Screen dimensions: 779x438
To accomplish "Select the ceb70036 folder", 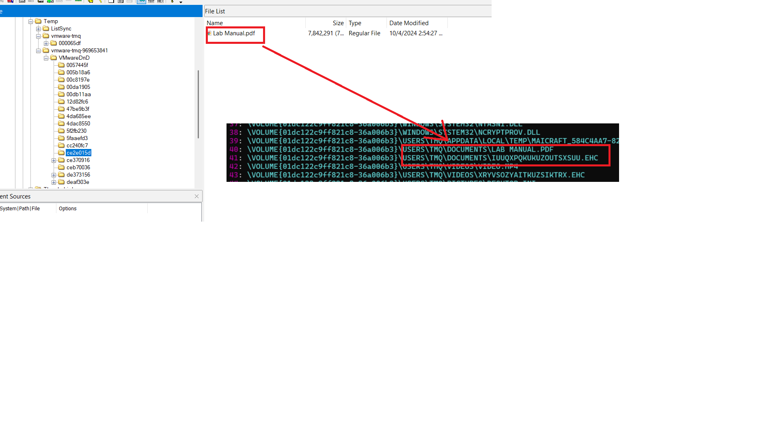I will pyautogui.click(x=78, y=168).
